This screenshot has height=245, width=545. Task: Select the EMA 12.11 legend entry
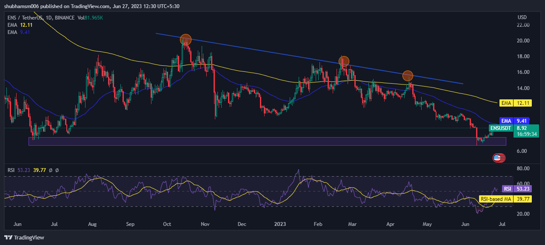20,25
